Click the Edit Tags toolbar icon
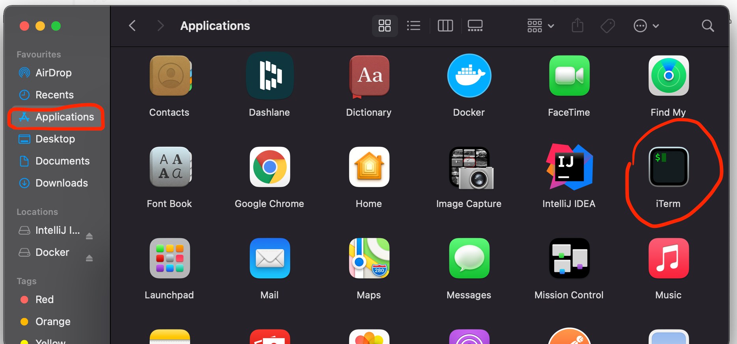 tap(607, 26)
